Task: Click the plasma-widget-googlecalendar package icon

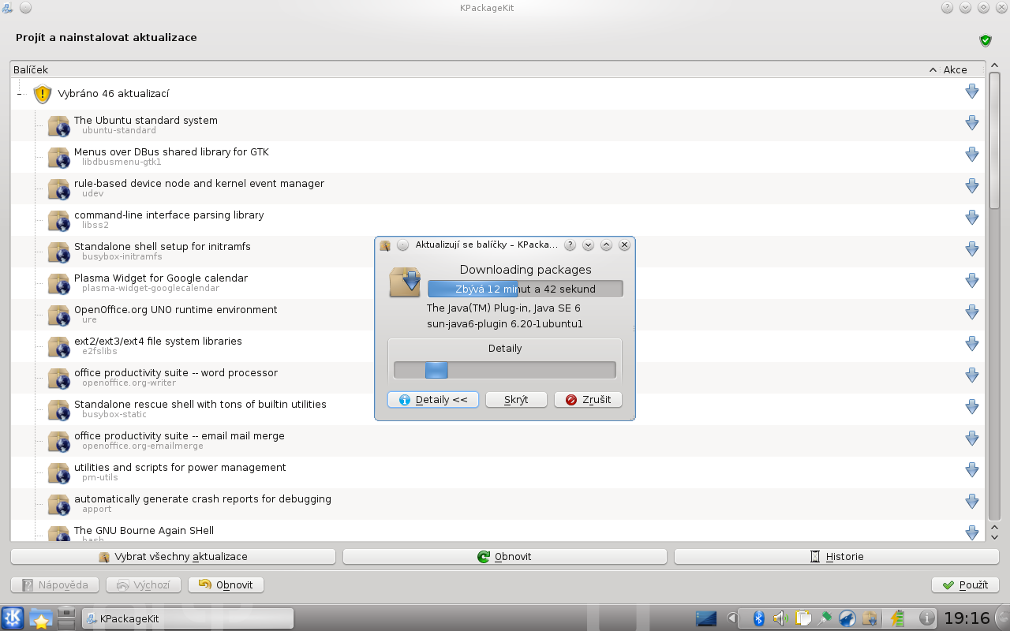Action: 58,284
